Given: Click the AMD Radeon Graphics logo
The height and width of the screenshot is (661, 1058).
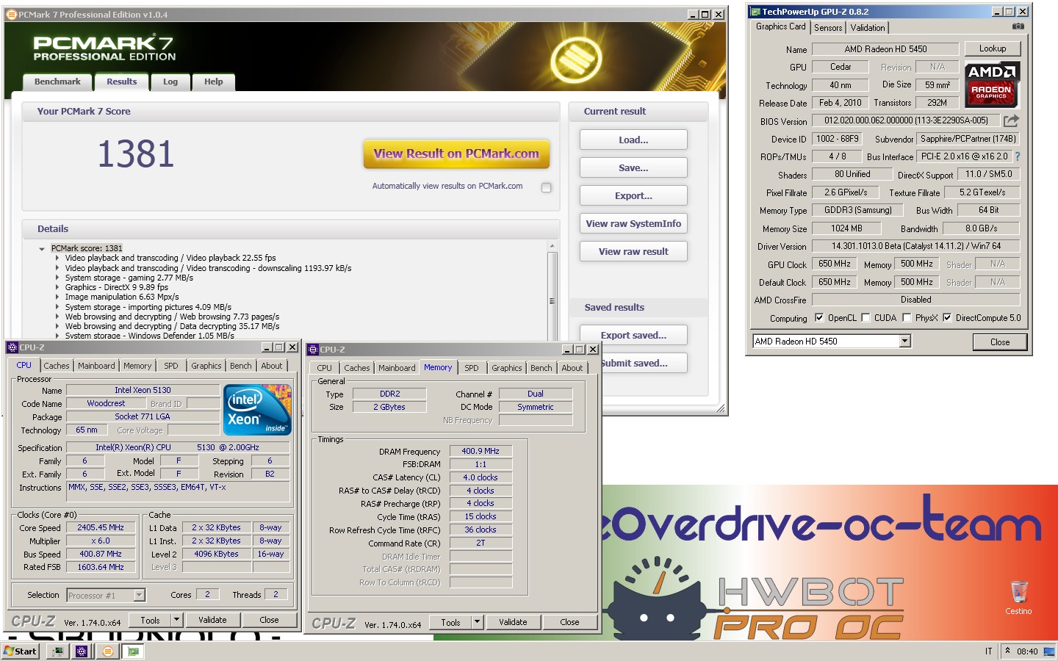Looking at the screenshot, I should 992,84.
